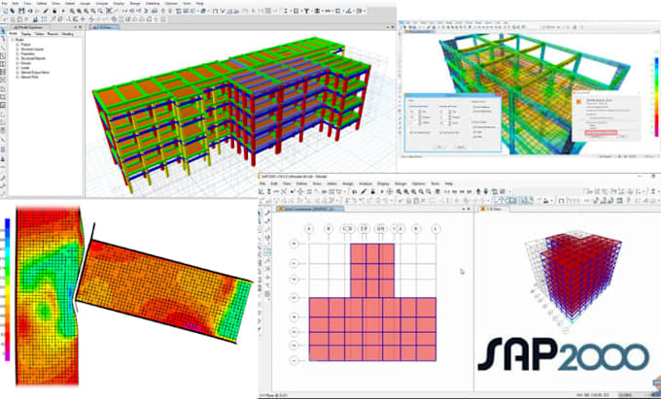Viewport: 661px width, 399px height.
Task: Click the OK button in the stress-contour dialog
Action: 439,147
